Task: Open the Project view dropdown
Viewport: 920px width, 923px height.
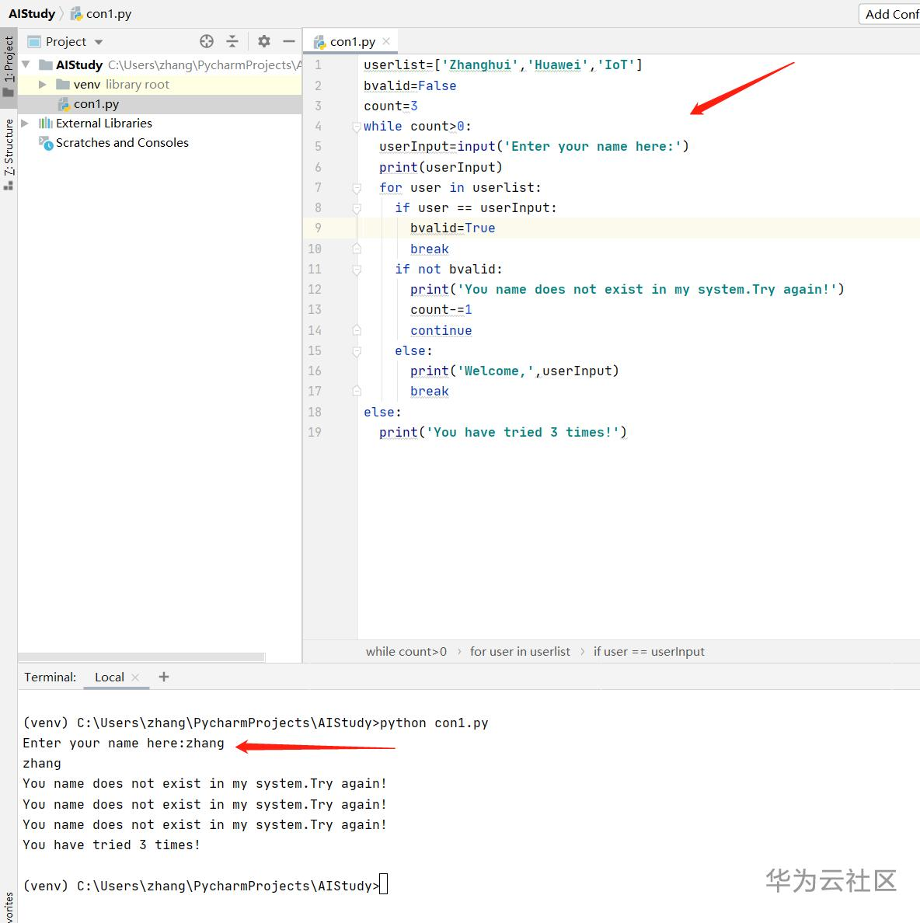Action: click(x=99, y=42)
